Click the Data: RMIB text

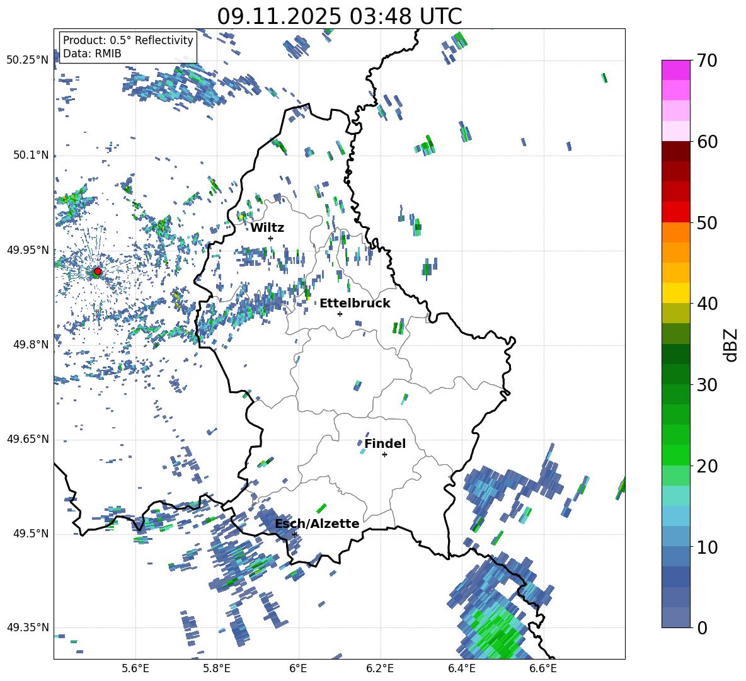[x=92, y=54]
